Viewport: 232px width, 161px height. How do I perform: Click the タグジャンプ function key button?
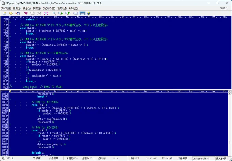151,158
